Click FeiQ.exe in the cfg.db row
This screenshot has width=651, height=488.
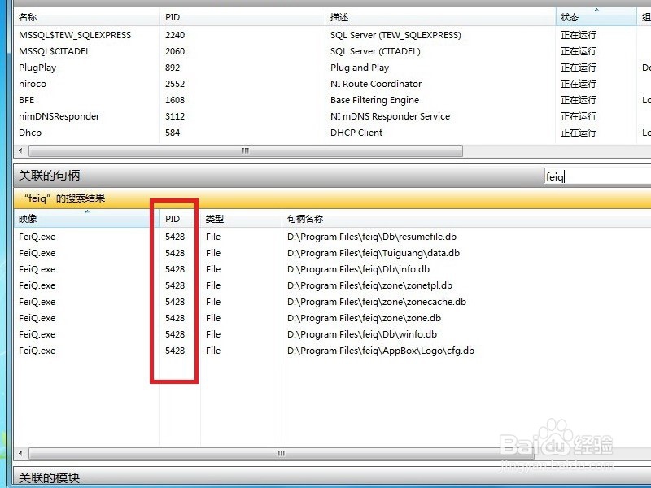click(x=37, y=351)
